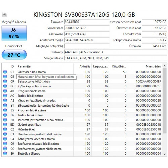
Task: Select Áthelyezési kísérletek száma row
Action: pos(82,139)
